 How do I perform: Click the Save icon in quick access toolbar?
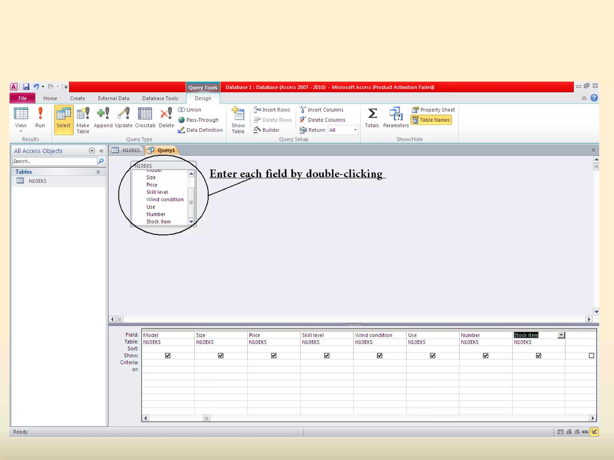click(x=26, y=87)
